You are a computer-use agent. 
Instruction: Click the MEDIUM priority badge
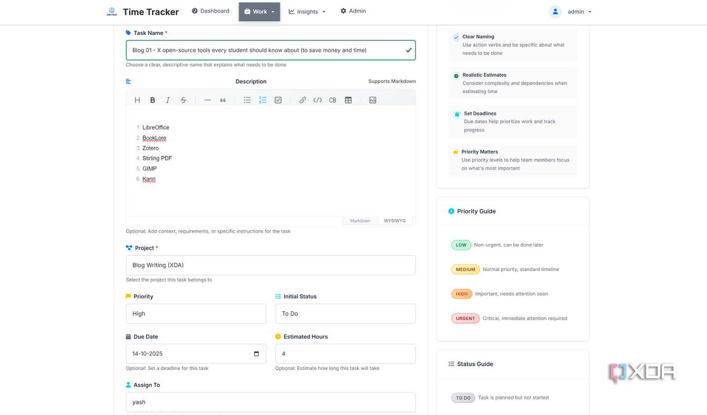(466, 269)
